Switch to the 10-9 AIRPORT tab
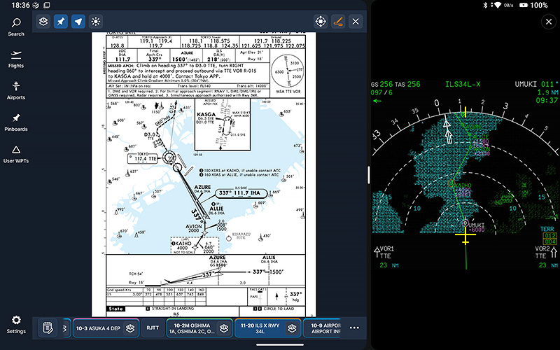 pyautogui.click(x=325, y=328)
